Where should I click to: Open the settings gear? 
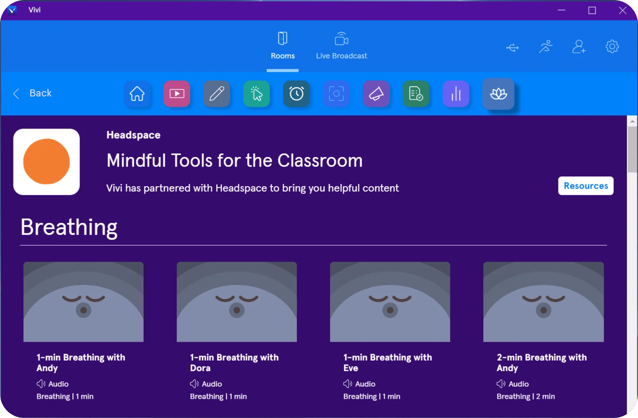click(612, 47)
